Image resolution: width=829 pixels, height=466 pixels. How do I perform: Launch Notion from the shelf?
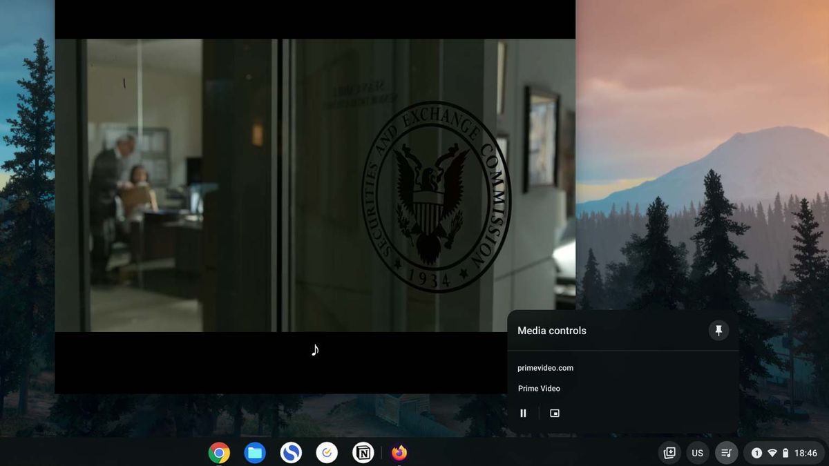pyautogui.click(x=362, y=452)
